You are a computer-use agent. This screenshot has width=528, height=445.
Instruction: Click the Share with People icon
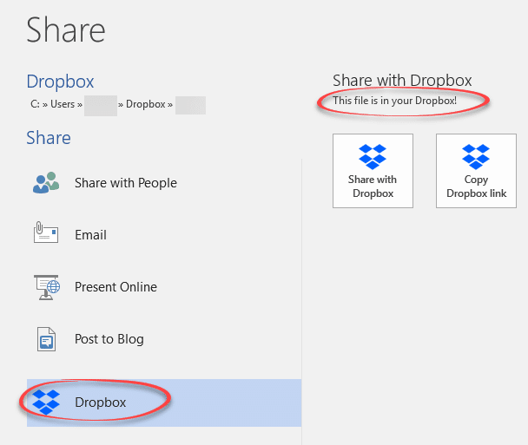45,183
